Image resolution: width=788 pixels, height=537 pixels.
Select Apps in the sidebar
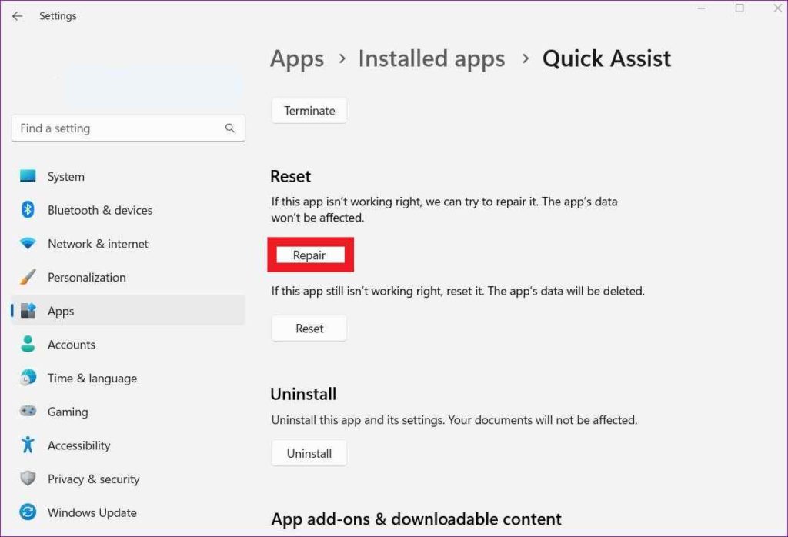(128, 311)
